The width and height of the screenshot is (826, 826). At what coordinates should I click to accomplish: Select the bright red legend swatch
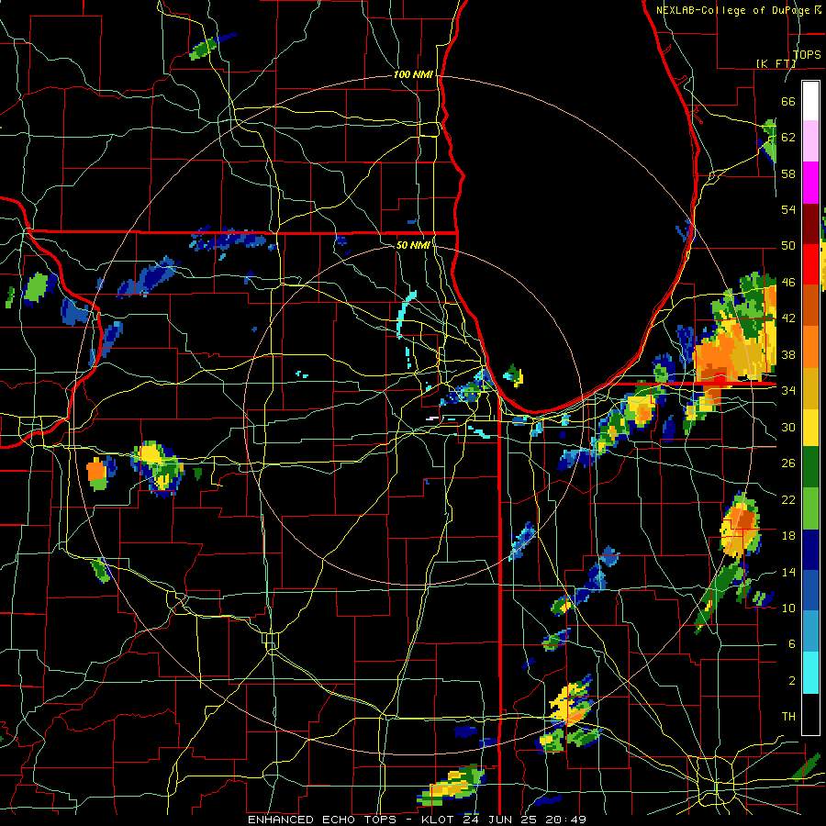pyautogui.click(x=810, y=264)
